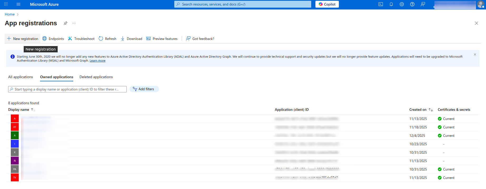Screen dimensions: 486x189
Task: Switch to the All applications tab
Action: pos(21,77)
